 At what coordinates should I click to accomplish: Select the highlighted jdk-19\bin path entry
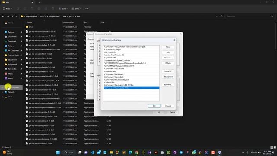(x=132, y=88)
